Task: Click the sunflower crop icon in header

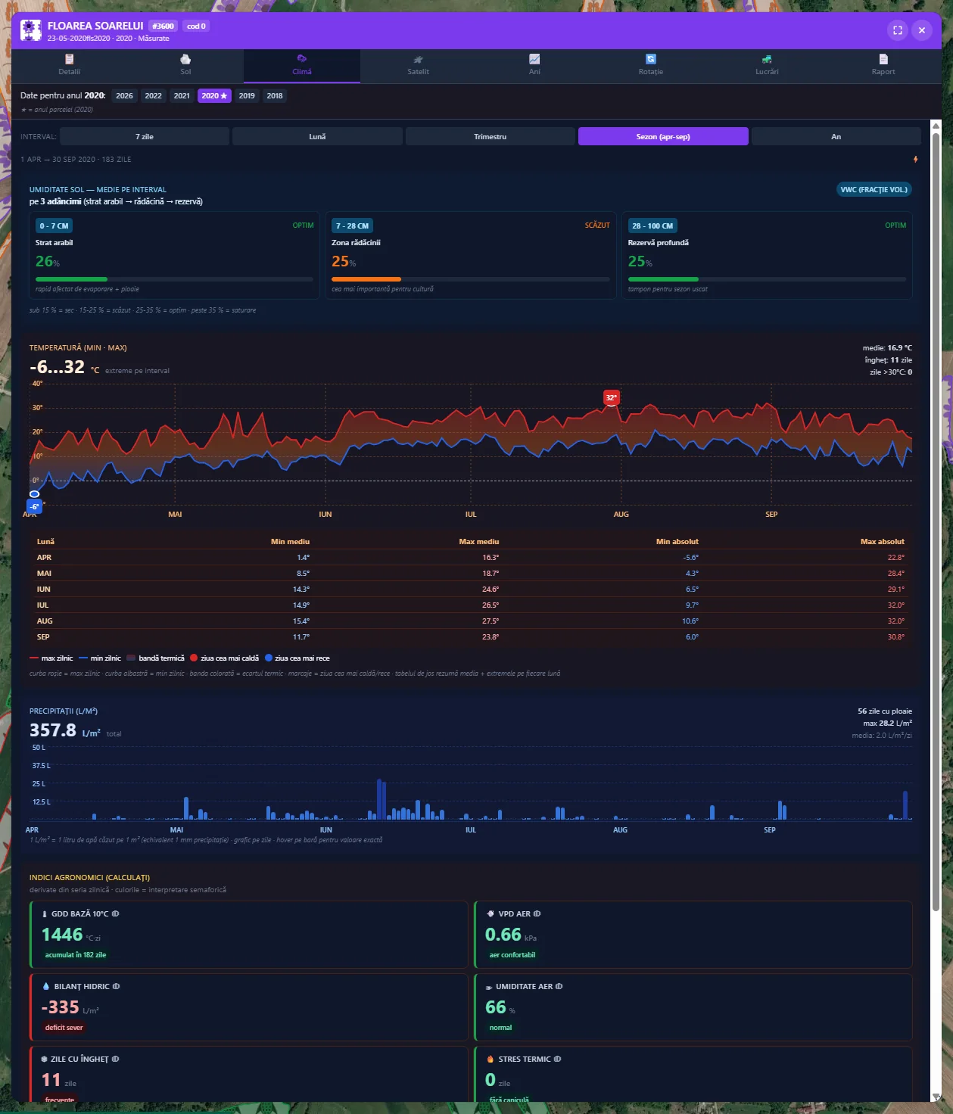Action: point(31,30)
